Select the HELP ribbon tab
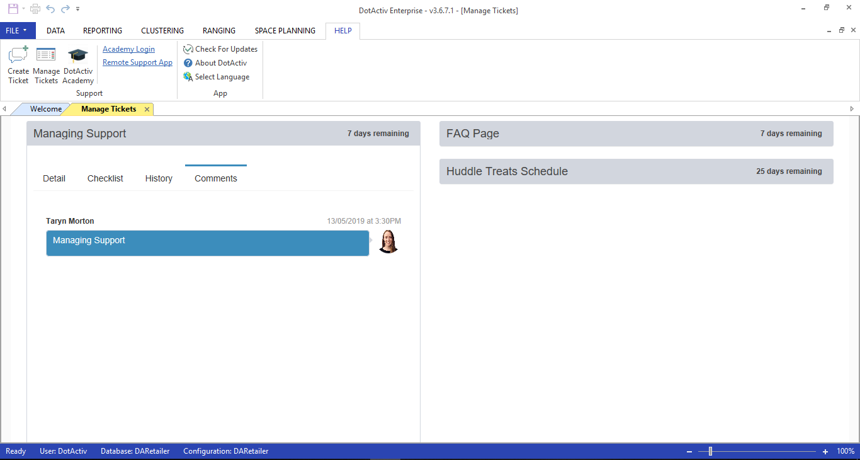Image resolution: width=860 pixels, height=460 pixels. pyautogui.click(x=343, y=30)
